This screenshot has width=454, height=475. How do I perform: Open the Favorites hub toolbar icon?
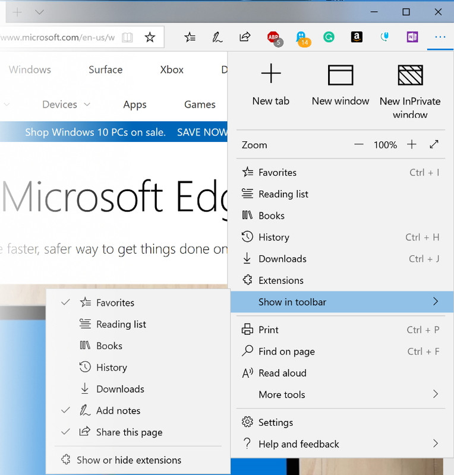coord(190,37)
